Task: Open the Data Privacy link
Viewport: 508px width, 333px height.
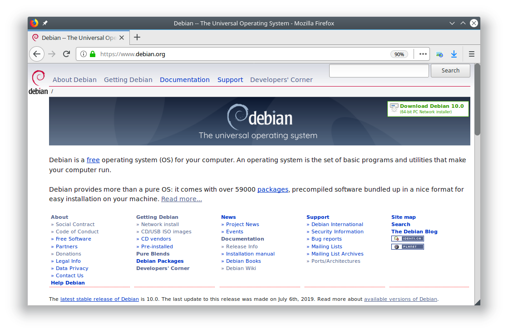Action: tap(72, 268)
